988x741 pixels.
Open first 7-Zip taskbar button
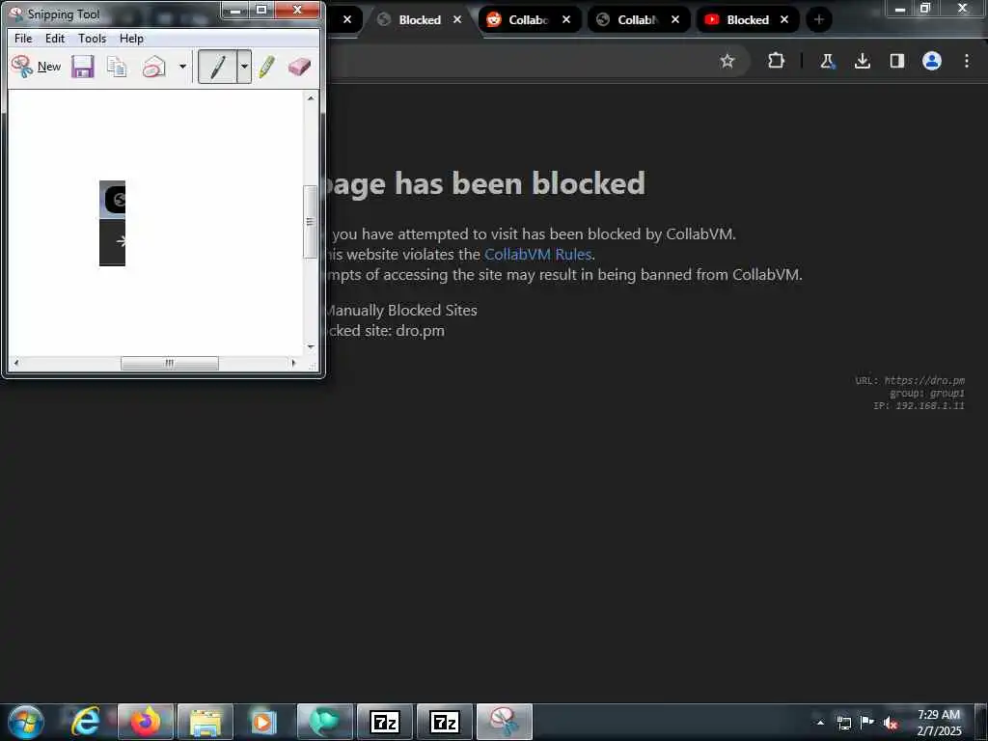[x=384, y=722]
